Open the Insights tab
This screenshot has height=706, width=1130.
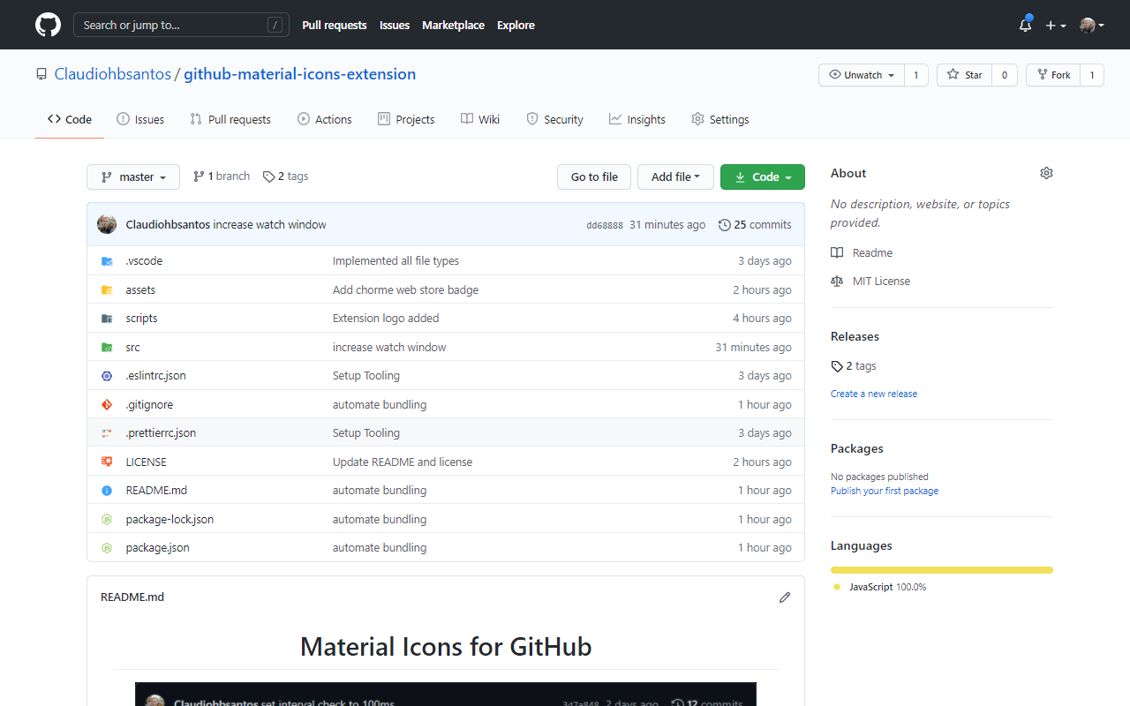pyautogui.click(x=637, y=119)
